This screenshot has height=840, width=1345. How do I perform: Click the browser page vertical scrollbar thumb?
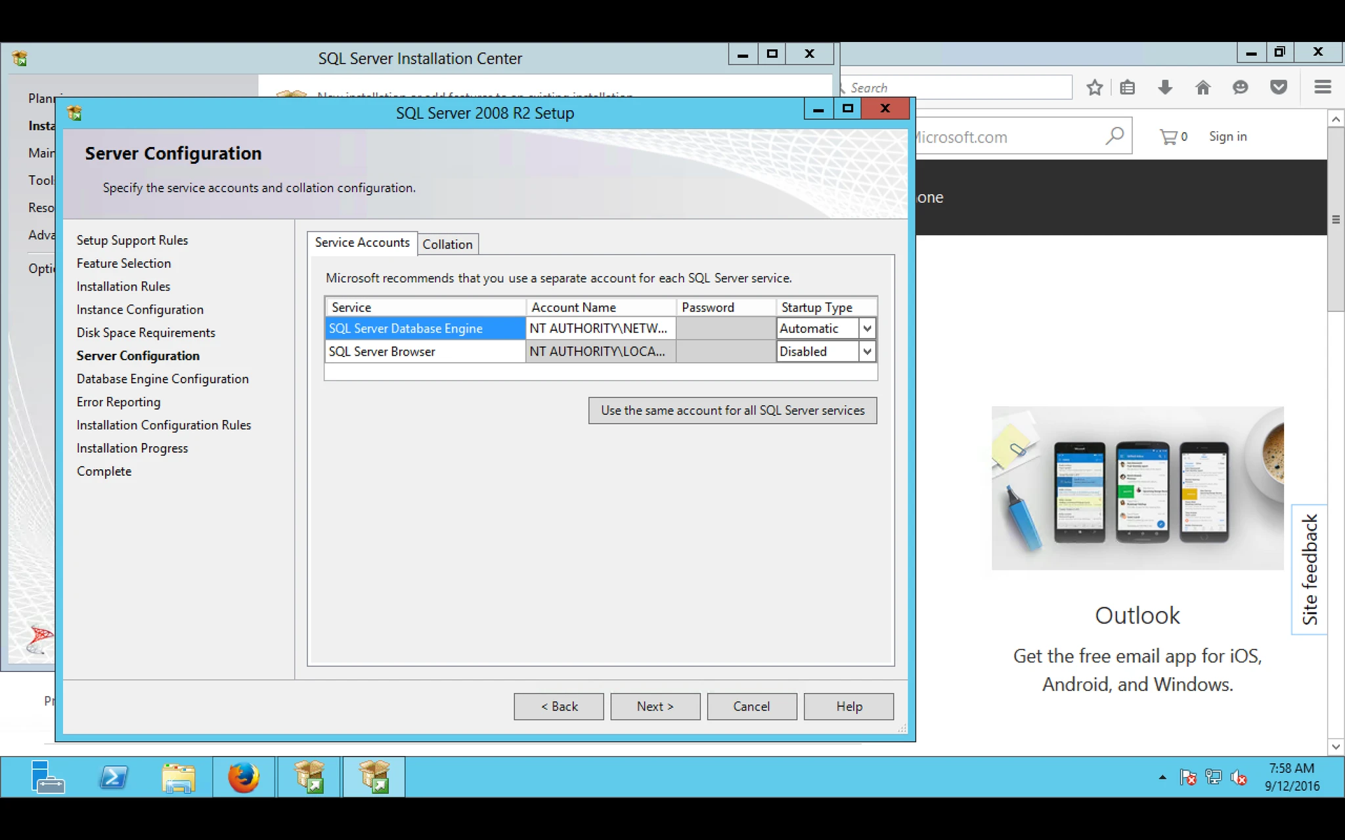pyautogui.click(x=1335, y=219)
